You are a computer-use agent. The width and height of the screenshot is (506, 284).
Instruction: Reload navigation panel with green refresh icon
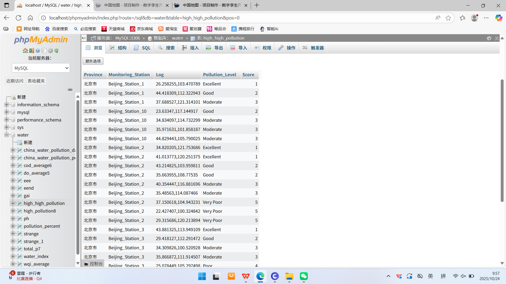pyautogui.click(x=56, y=50)
